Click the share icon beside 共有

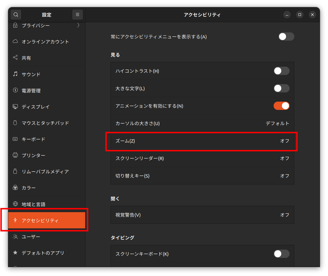pyautogui.click(x=15, y=57)
